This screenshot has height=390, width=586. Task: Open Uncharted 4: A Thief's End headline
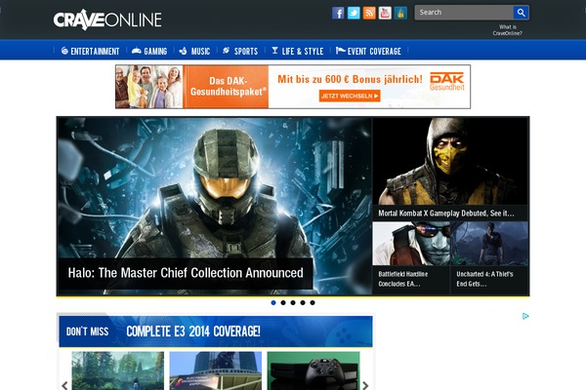click(484, 279)
